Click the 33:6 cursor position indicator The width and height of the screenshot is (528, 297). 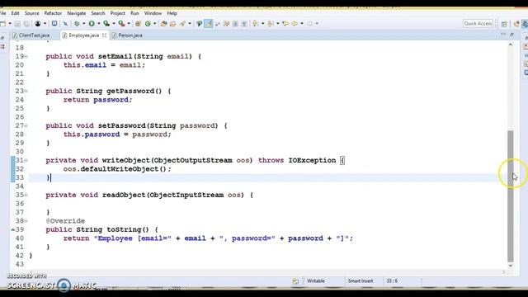[392, 280]
